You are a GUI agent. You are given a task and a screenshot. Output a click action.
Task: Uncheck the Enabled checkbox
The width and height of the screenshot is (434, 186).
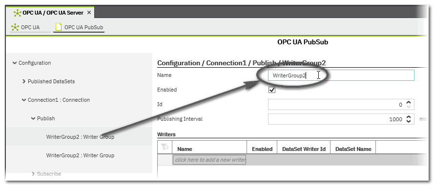[272, 90]
